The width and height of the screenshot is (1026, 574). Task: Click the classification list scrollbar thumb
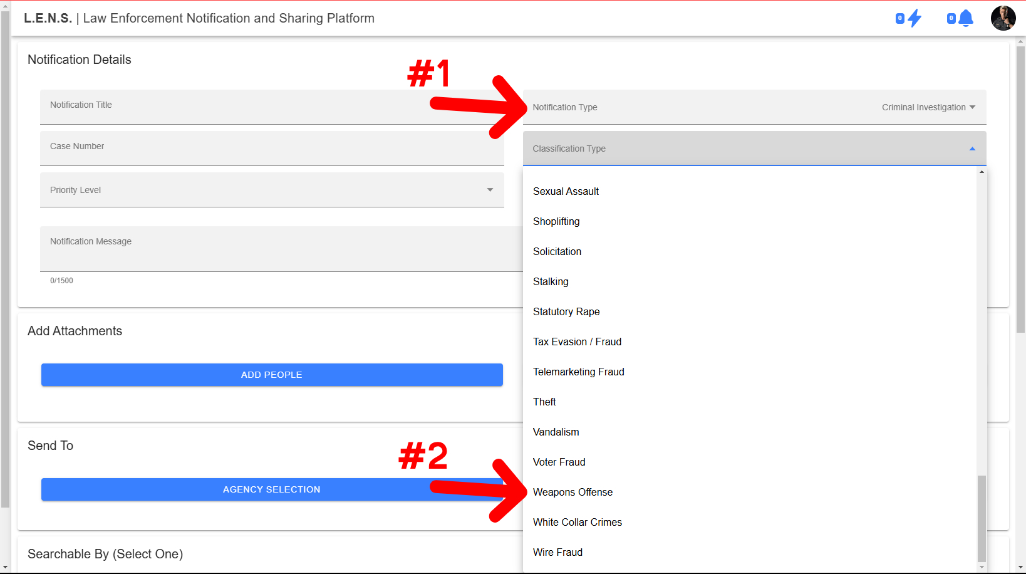coord(982,518)
